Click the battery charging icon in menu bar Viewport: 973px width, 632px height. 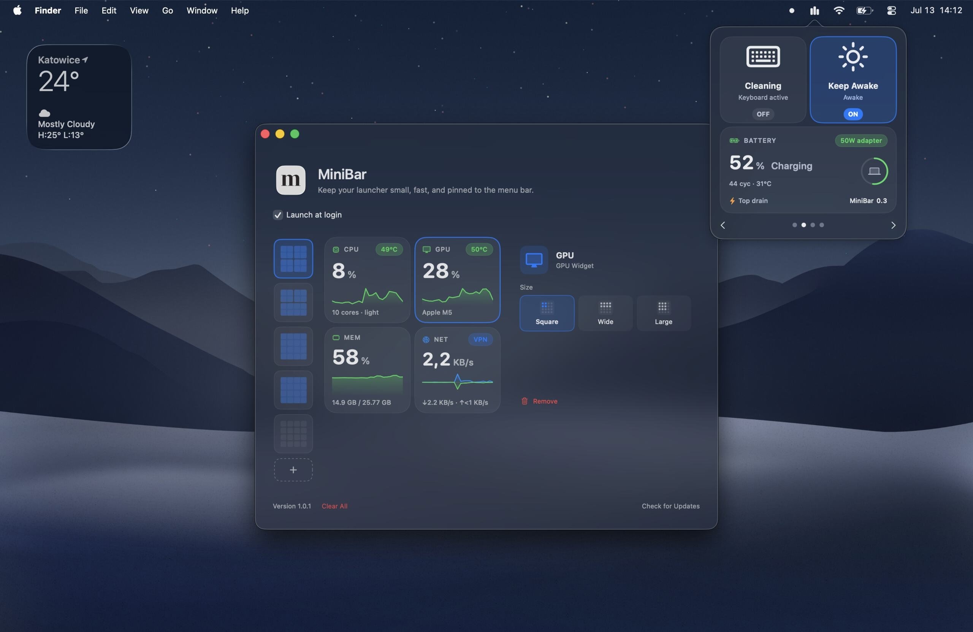click(x=865, y=11)
